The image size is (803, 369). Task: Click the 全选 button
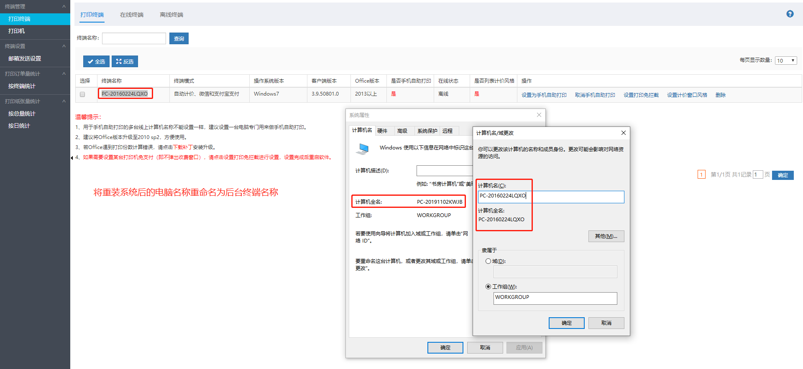point(96,61)
